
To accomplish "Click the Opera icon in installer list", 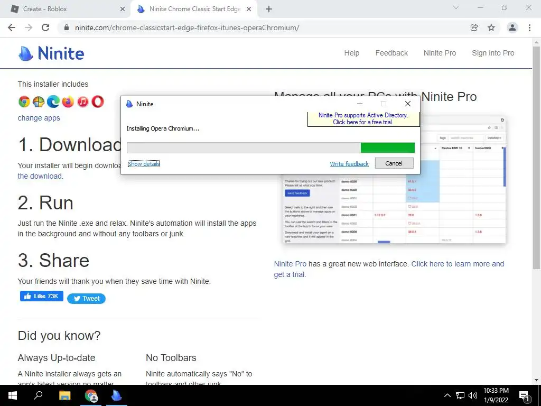I will point(98,101).
